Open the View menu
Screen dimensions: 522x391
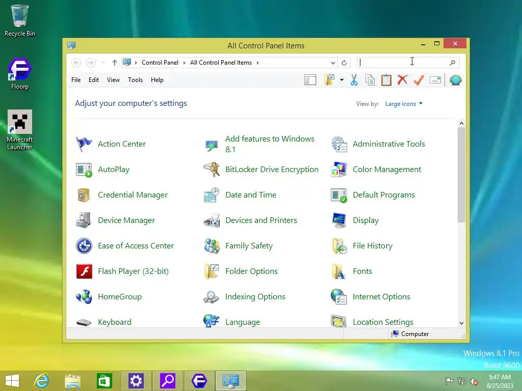point(113,80)
